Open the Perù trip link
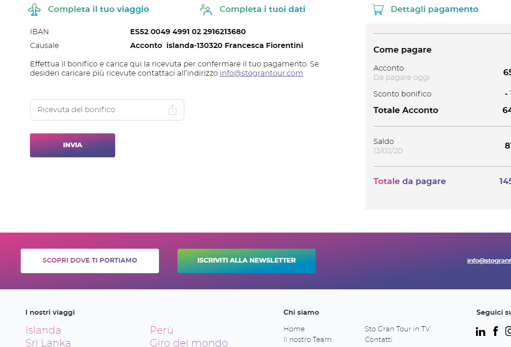Viewport: 511px width, 347px height. click(x=162, y=330)
